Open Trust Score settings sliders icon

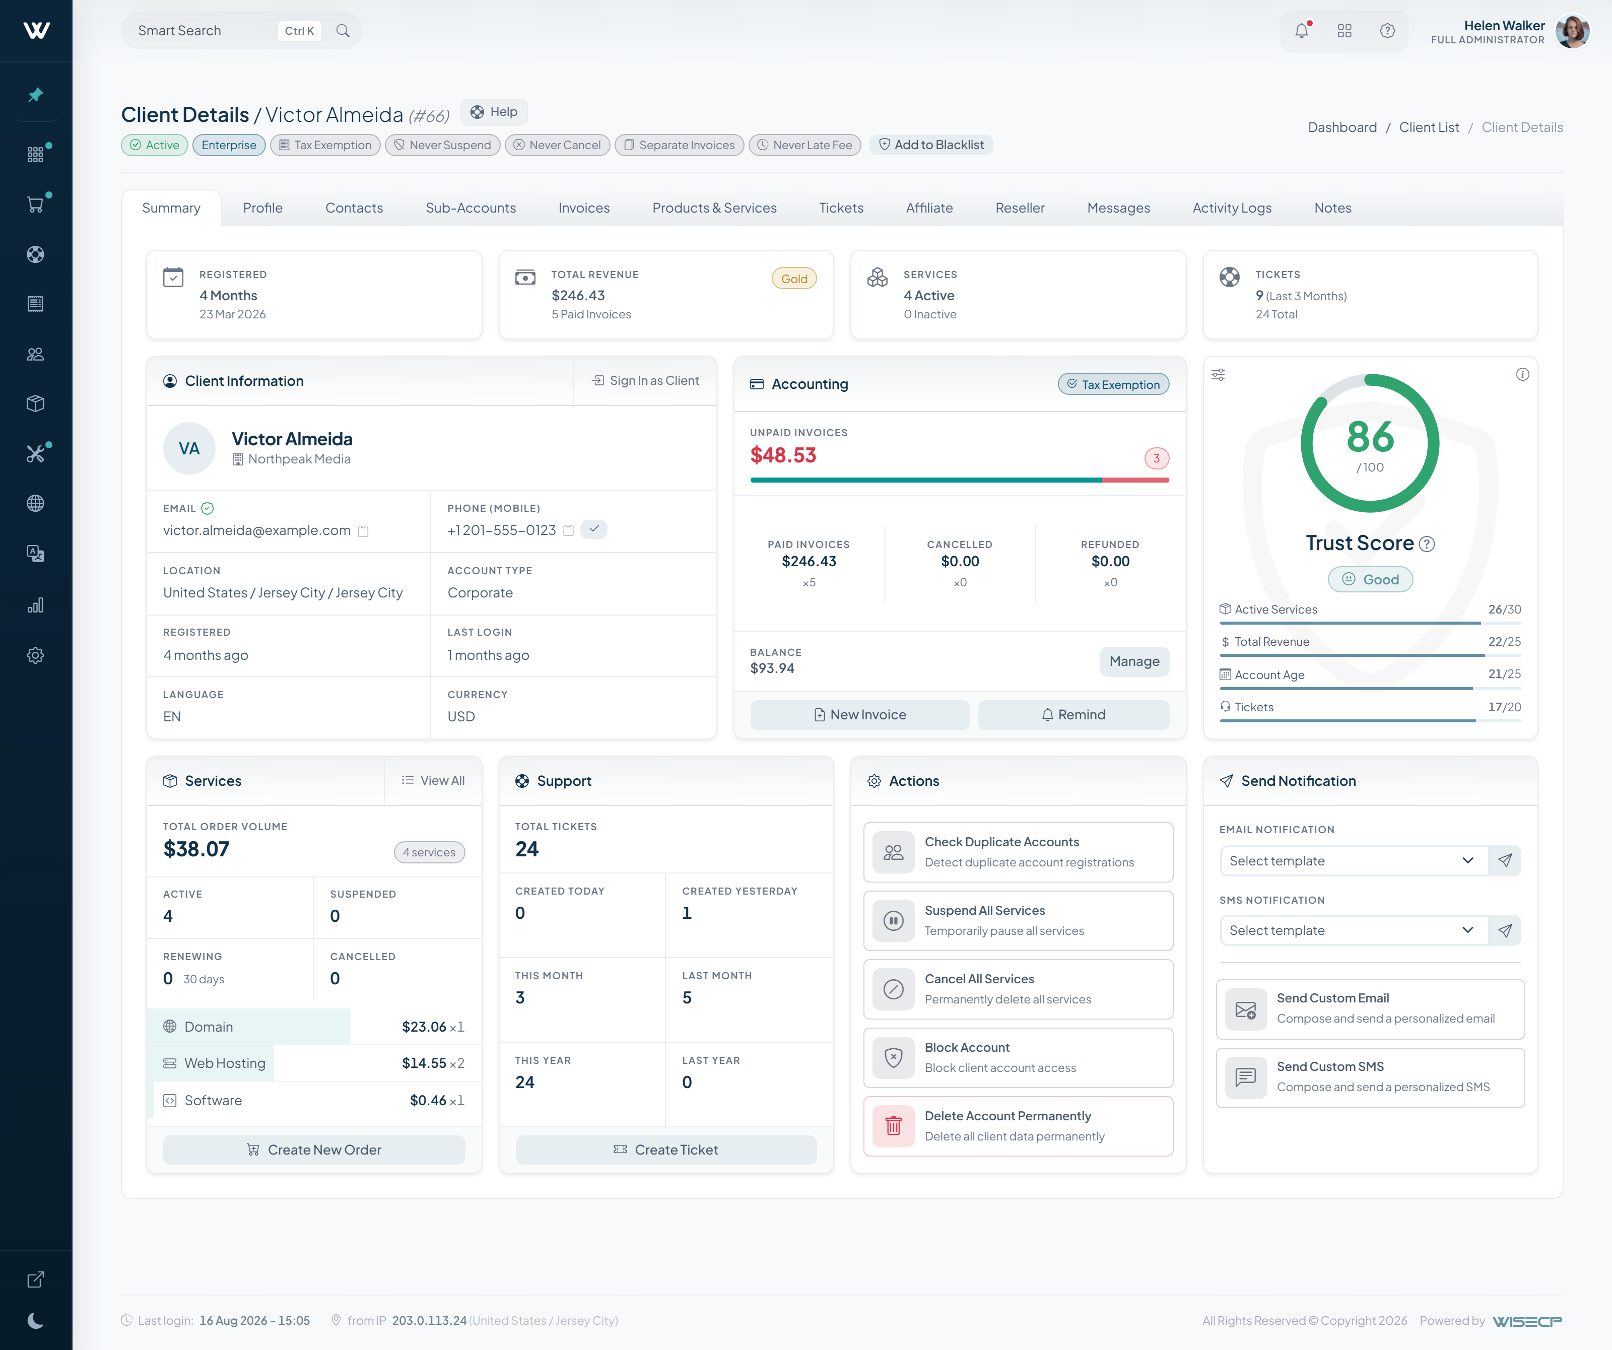pos(1218,375)
